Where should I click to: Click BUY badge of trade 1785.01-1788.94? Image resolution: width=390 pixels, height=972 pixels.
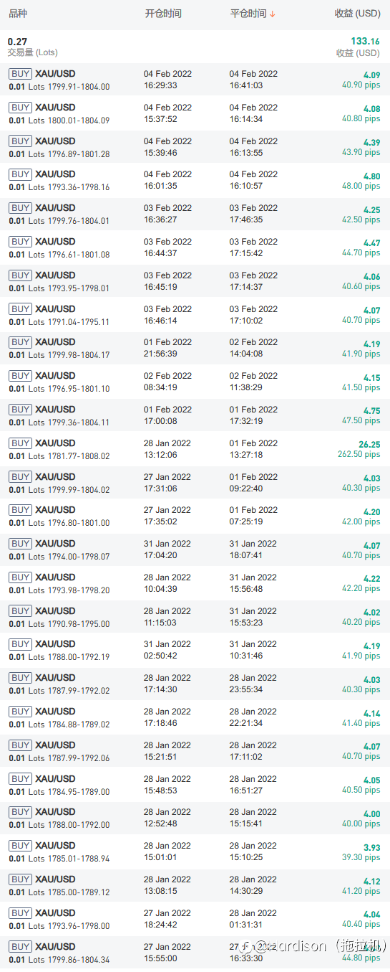[20, 846]
